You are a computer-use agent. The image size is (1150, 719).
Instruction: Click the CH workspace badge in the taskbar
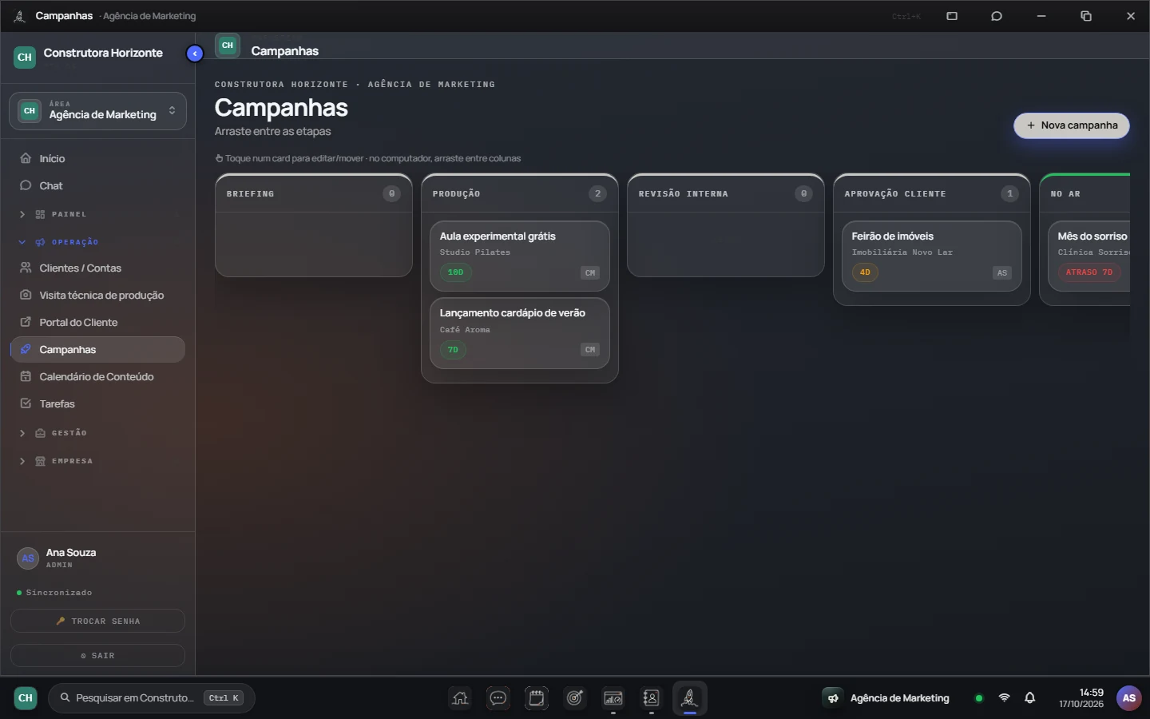[26, 698]
